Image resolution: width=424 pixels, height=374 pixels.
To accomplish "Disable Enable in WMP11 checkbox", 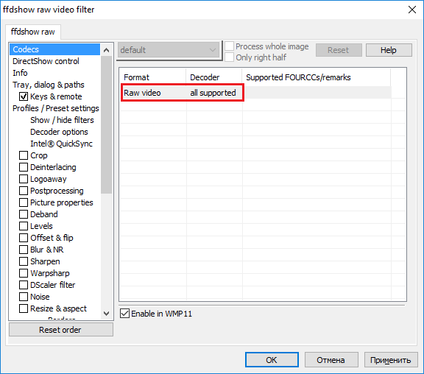I will coord(124,314).
